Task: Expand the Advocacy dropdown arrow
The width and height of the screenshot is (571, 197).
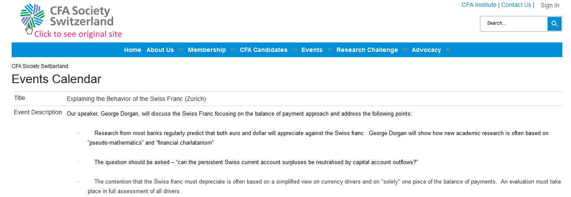Action: [x=448, y=50]
